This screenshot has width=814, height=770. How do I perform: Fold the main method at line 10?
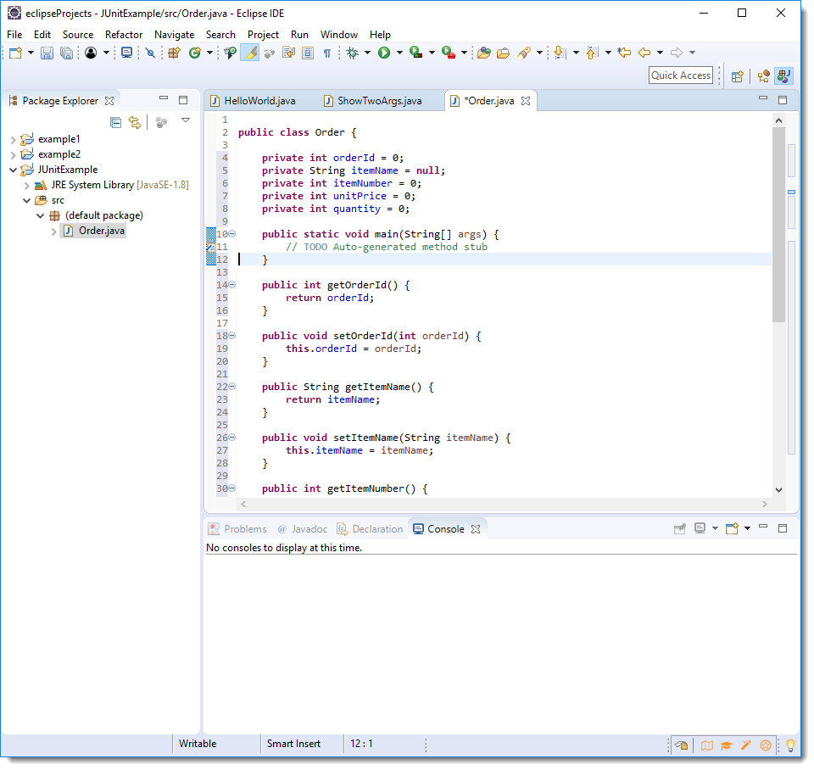(x=232, y=234)
